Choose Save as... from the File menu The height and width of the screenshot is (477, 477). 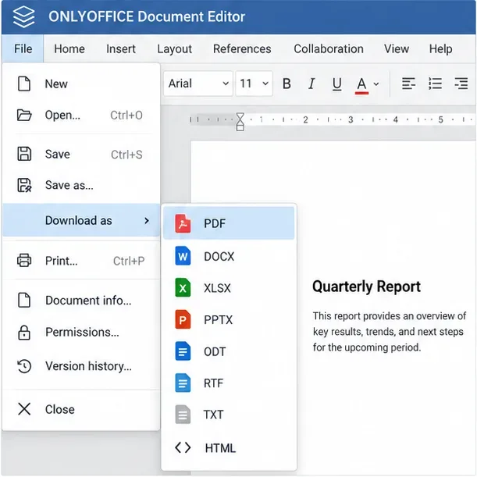[x=81, y=185]
